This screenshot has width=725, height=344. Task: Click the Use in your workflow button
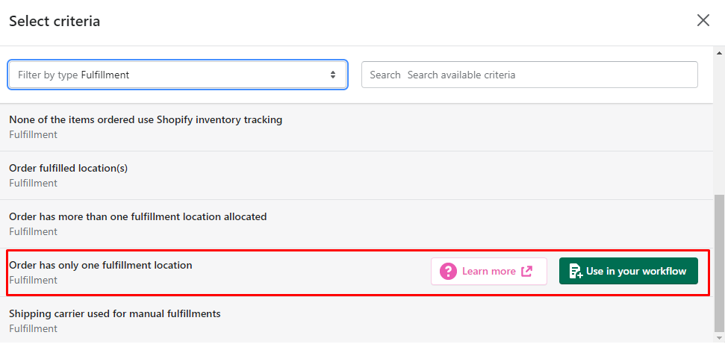click(x=629, y=272)
